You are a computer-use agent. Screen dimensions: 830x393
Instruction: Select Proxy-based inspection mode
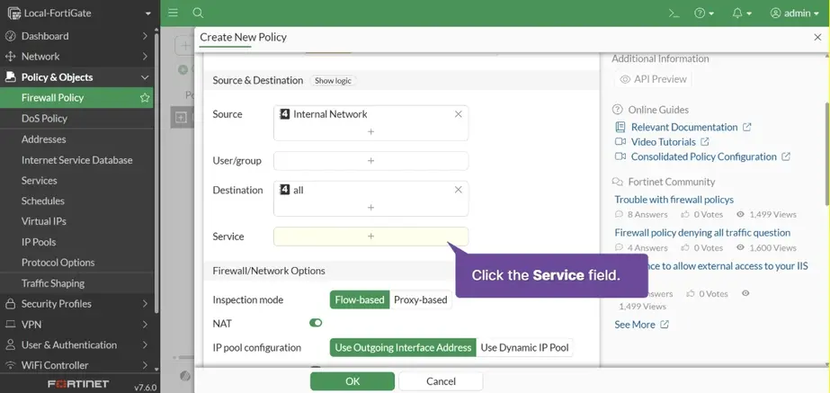coord(420,299)
